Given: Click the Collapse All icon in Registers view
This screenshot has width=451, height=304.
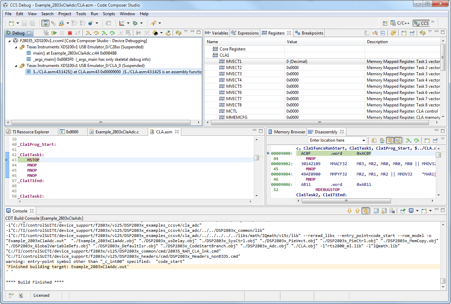Looking at the screenshot, I should click(x=383, y=33).
